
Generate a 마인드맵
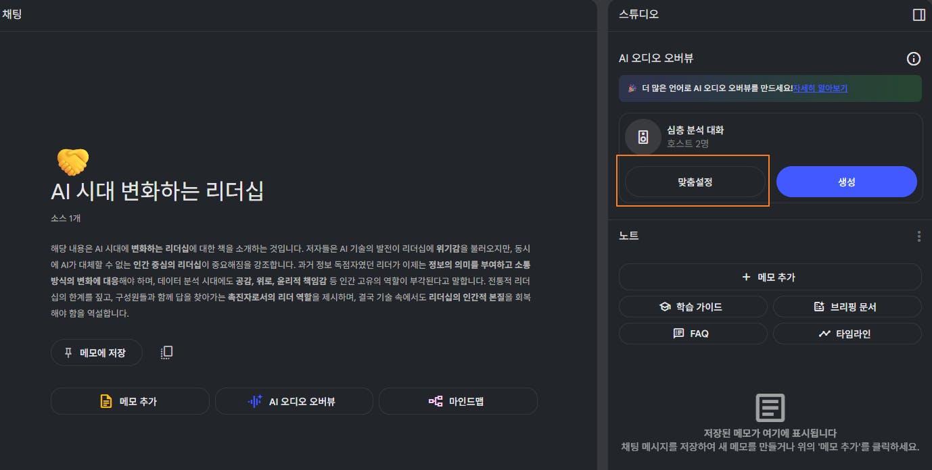click(458, 401)
